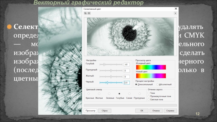The image size is (217, 122).
Task: Click the Просмотр button
Action: pyautogui.click(x=90, y=111)
